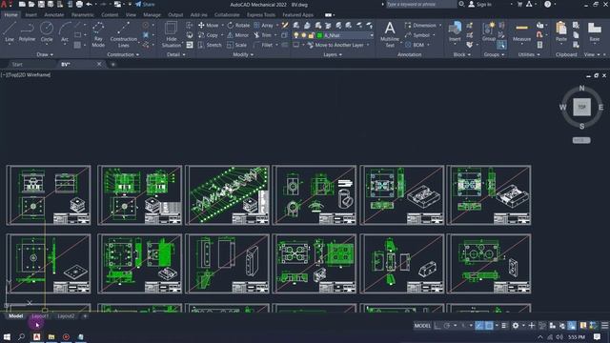This screenshot has height=343, width=610.
Task: Click the Plot print icon
Action: click(x=79, y=4)
